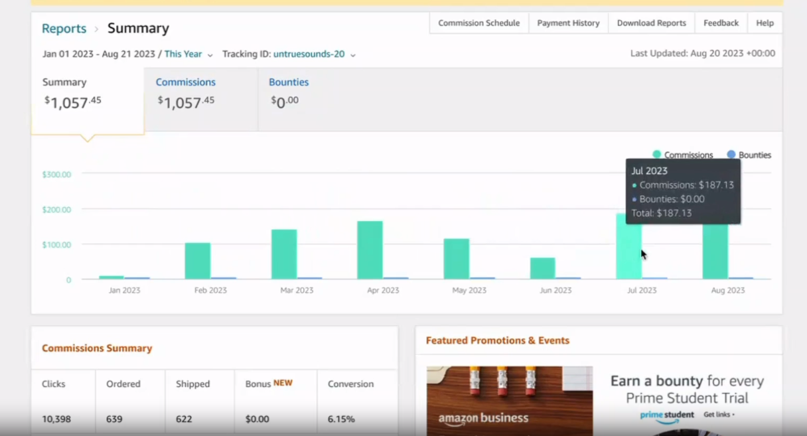Expand the This Year date range dropdown
Screen dimensions: 807x436
[188, 54]
